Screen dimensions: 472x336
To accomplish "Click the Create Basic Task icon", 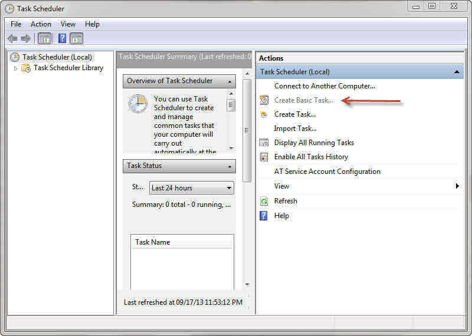I will point(264,100).
